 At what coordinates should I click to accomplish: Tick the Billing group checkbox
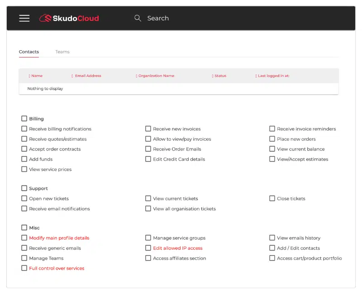coord(24,119)
